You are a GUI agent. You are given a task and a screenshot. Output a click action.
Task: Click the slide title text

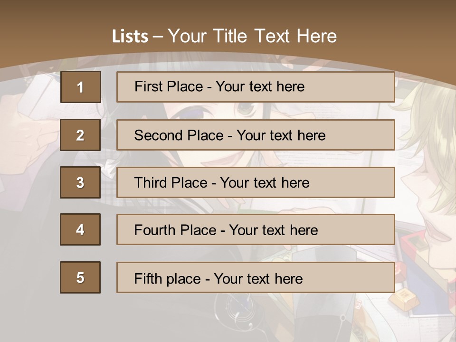[x=224, y=36]
